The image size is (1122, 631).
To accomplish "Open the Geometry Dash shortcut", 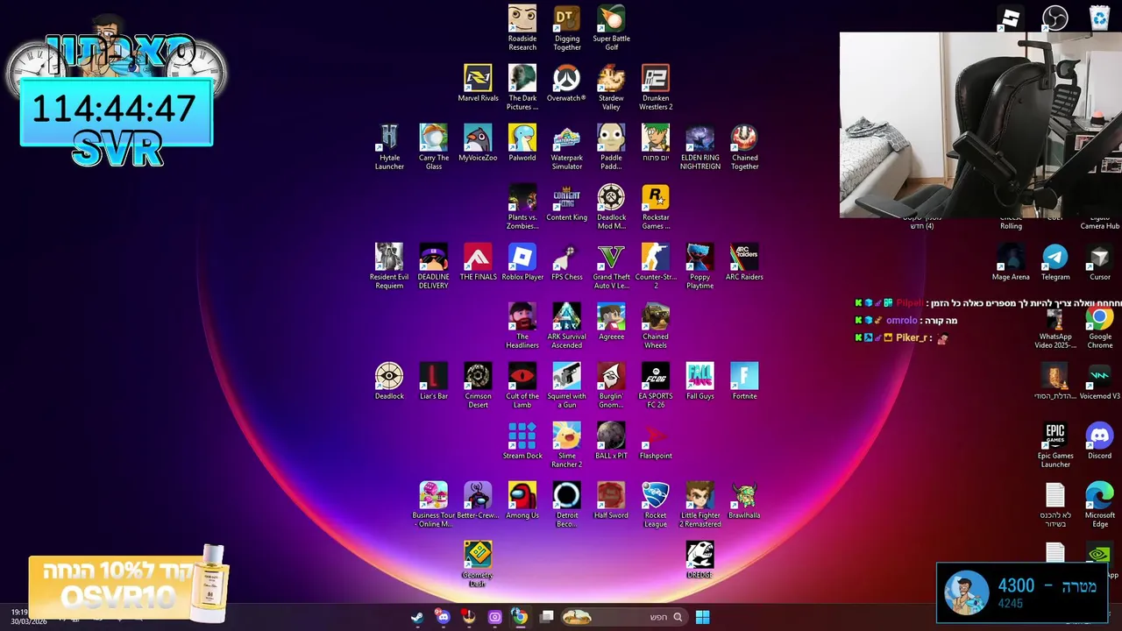I will (478, 555).
